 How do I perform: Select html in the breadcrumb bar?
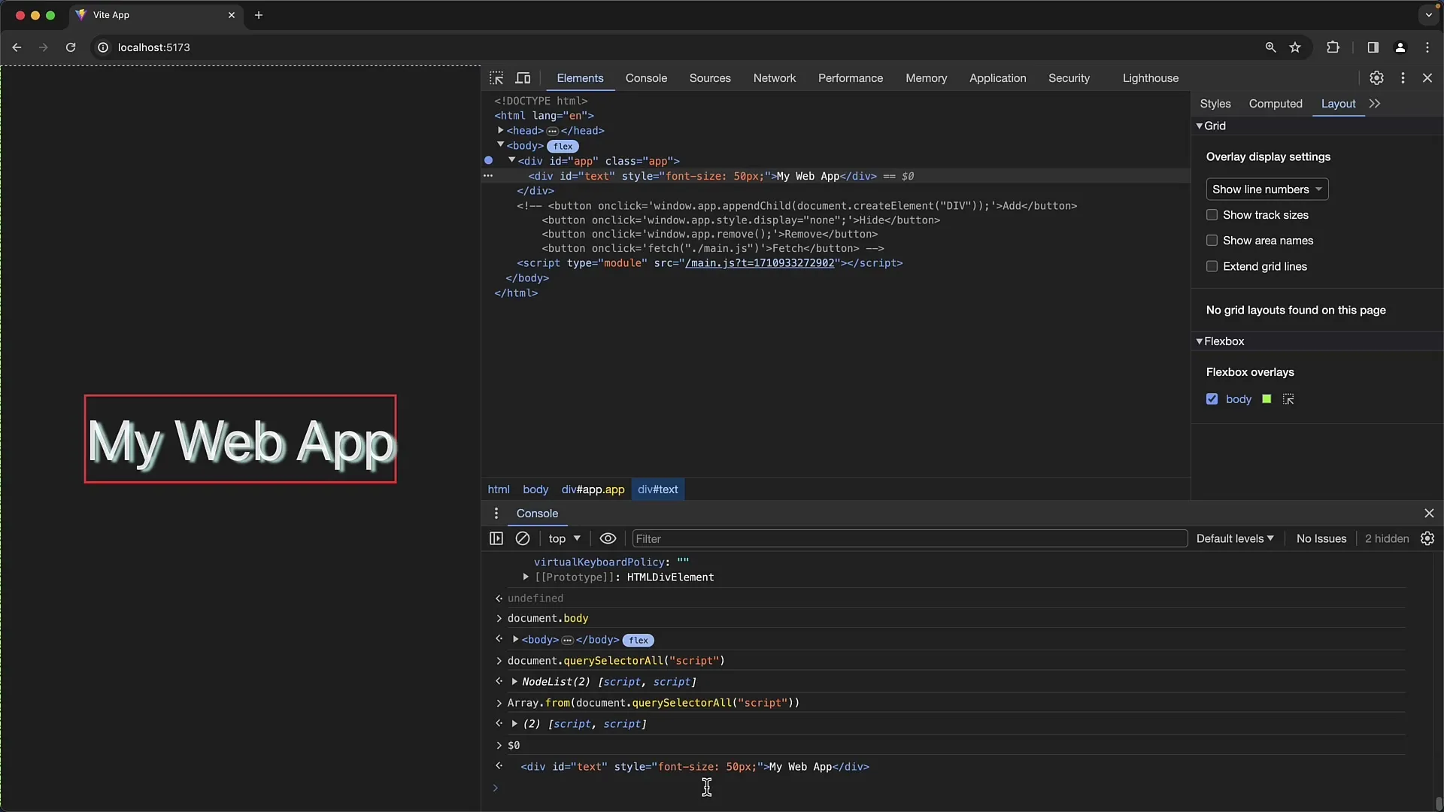point(499,489)
